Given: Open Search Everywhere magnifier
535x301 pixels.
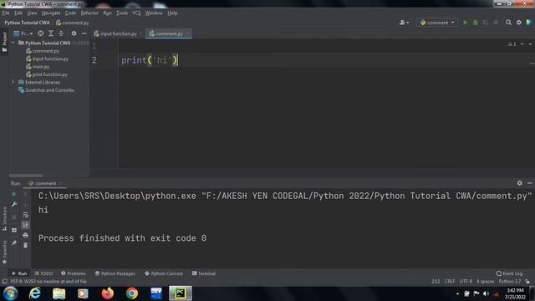Looking at the screenshot, I should [508, 23].
